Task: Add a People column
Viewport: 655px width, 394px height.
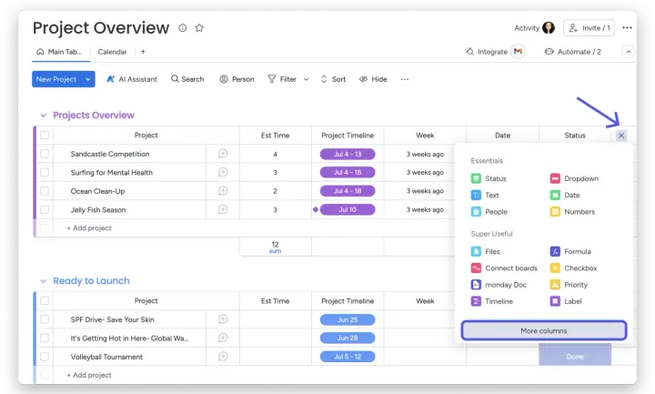Action: click(489, 212)
